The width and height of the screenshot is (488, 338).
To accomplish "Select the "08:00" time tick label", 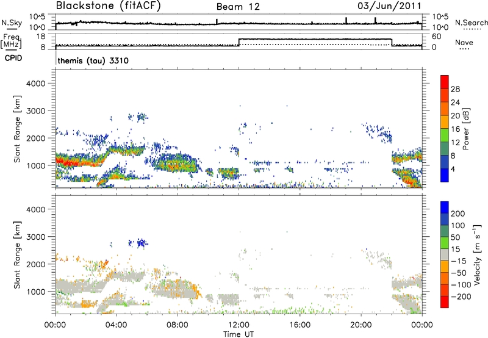I will pos(178,325).
